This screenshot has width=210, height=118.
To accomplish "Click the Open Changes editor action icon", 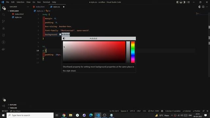I will tap(199, 7).
